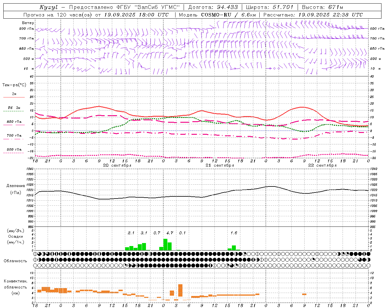Click the "Широта: 51.701" header value
This screenshot has width=386, height=308.
[x=270, y=7]
